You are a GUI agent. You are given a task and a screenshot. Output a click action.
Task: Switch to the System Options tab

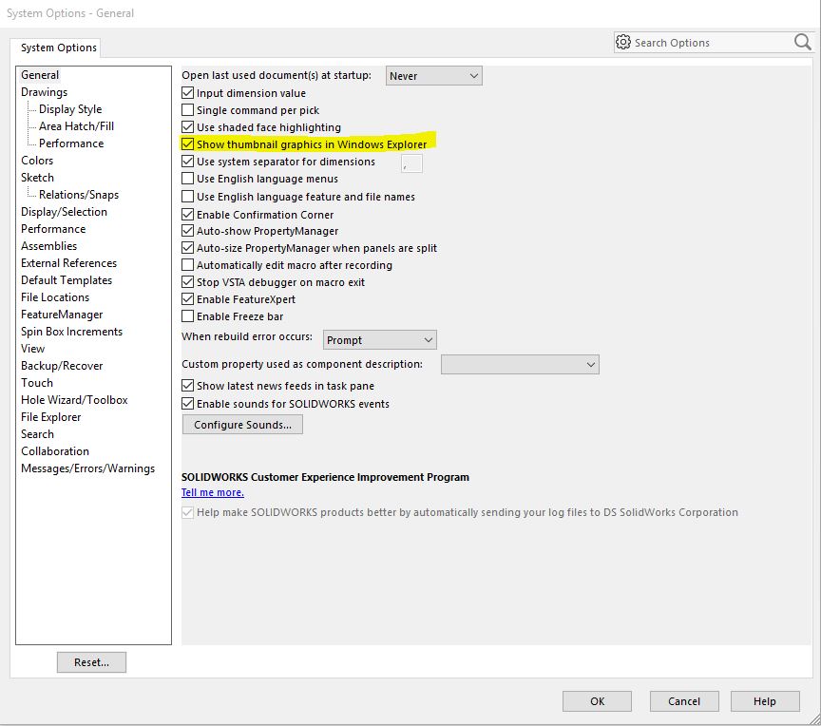click(x=59, y=48)
